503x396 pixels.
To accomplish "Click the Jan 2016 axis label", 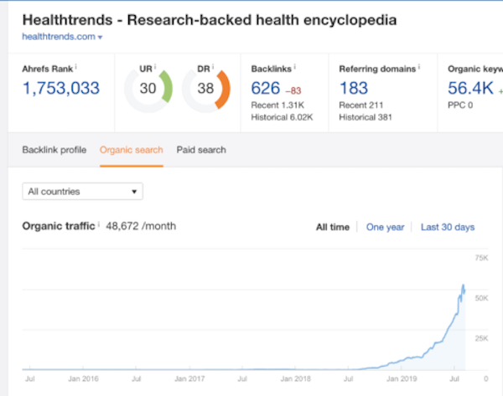I will tap(83, 378).
